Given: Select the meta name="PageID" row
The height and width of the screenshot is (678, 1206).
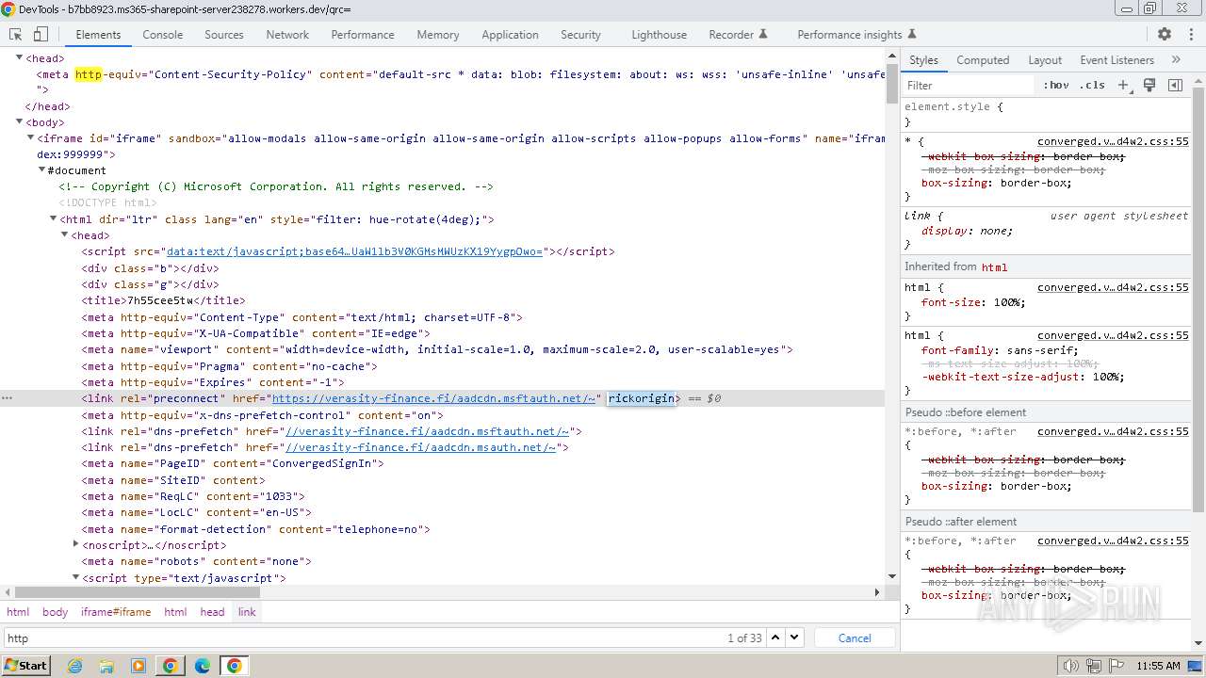Looking at the screenshot, I should click(233, 463).
